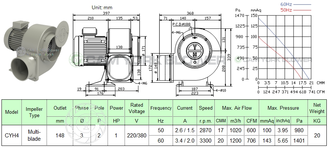Click the 'Current' column header

[185, 108]
